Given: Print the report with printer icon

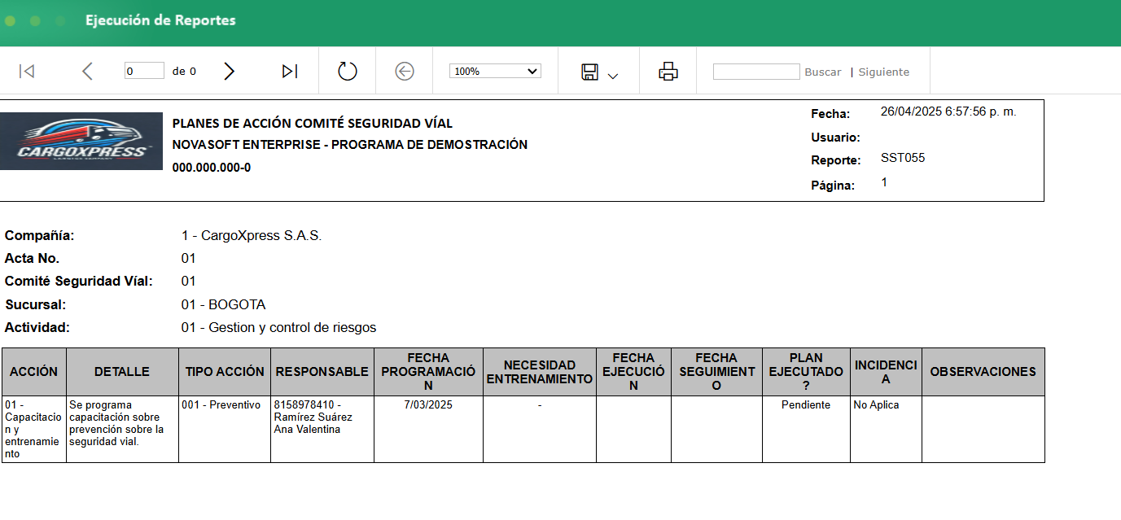Looking at the screenshot, I should click(x=668, y=72).
